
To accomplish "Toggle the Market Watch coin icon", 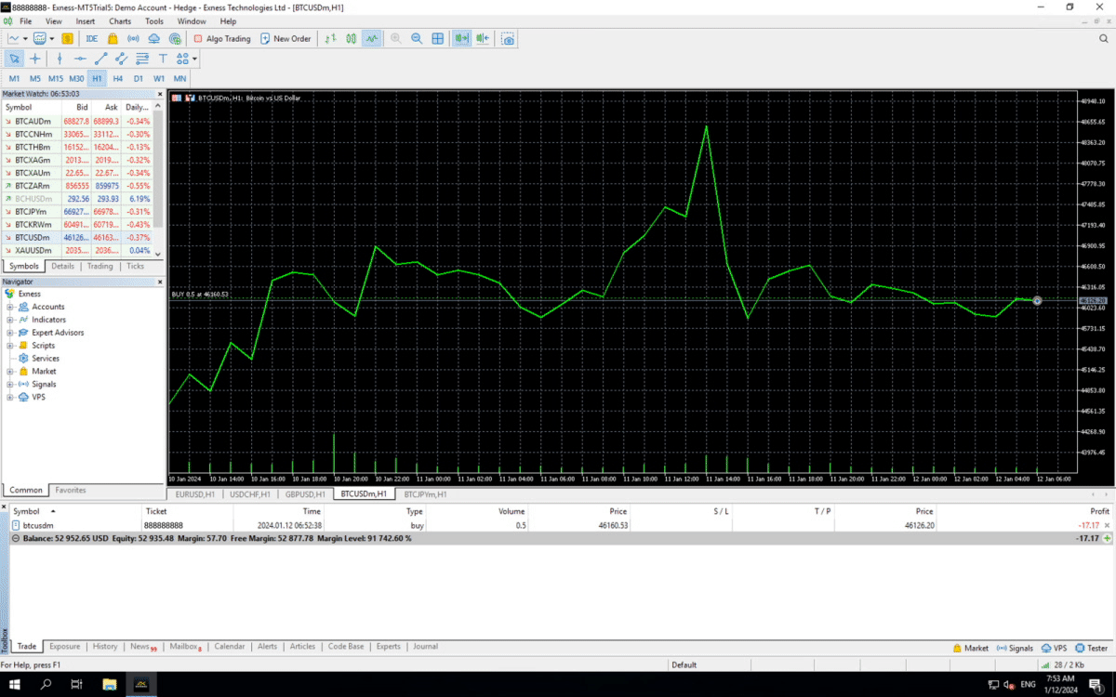I will pos(66,39).
